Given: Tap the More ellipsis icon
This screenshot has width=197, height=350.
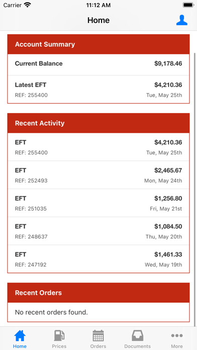Looking at the screenshot, I should pyautogui.click(x=177, y=335).
